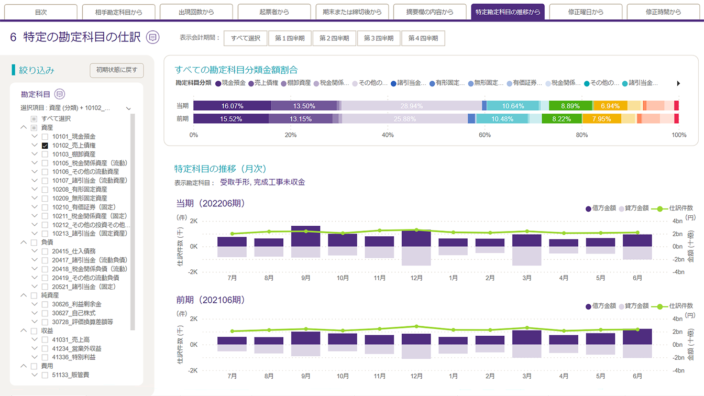Advance the 勘定科目分類 legend with the right arrow
704x396 pixels.
click(x=679, y=83)
